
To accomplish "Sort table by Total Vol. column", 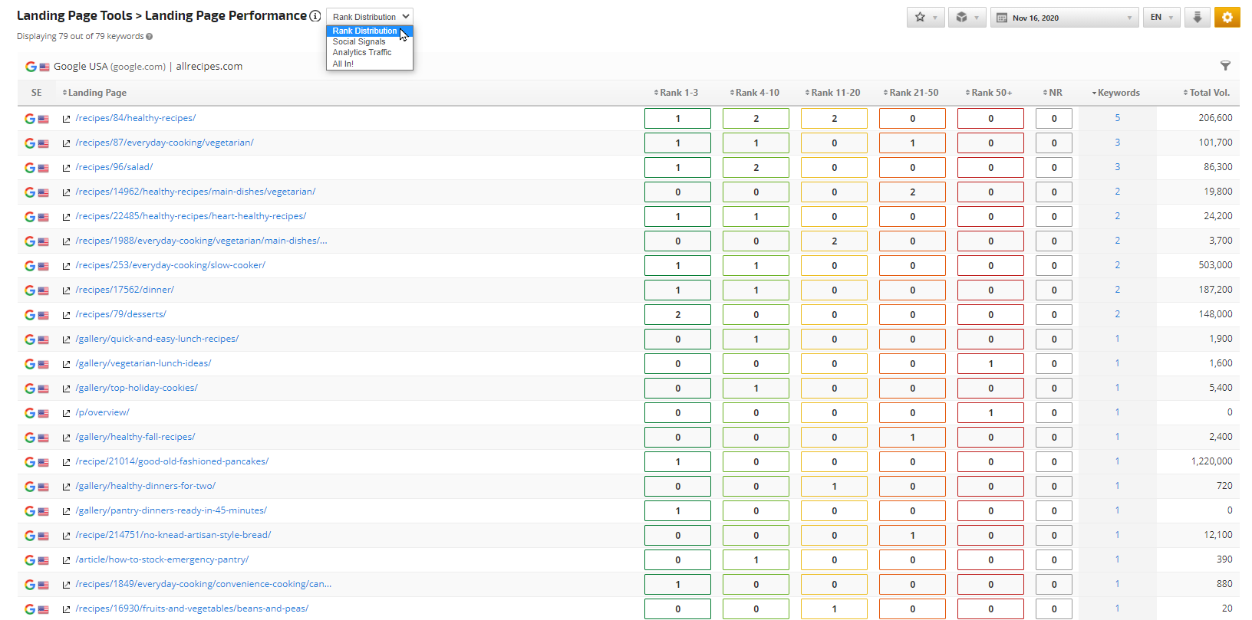I will [1208, 93].
